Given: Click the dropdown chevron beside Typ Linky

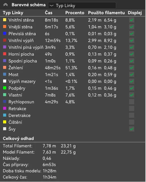Looking at the screenshot, I should (x=52, y=6).
